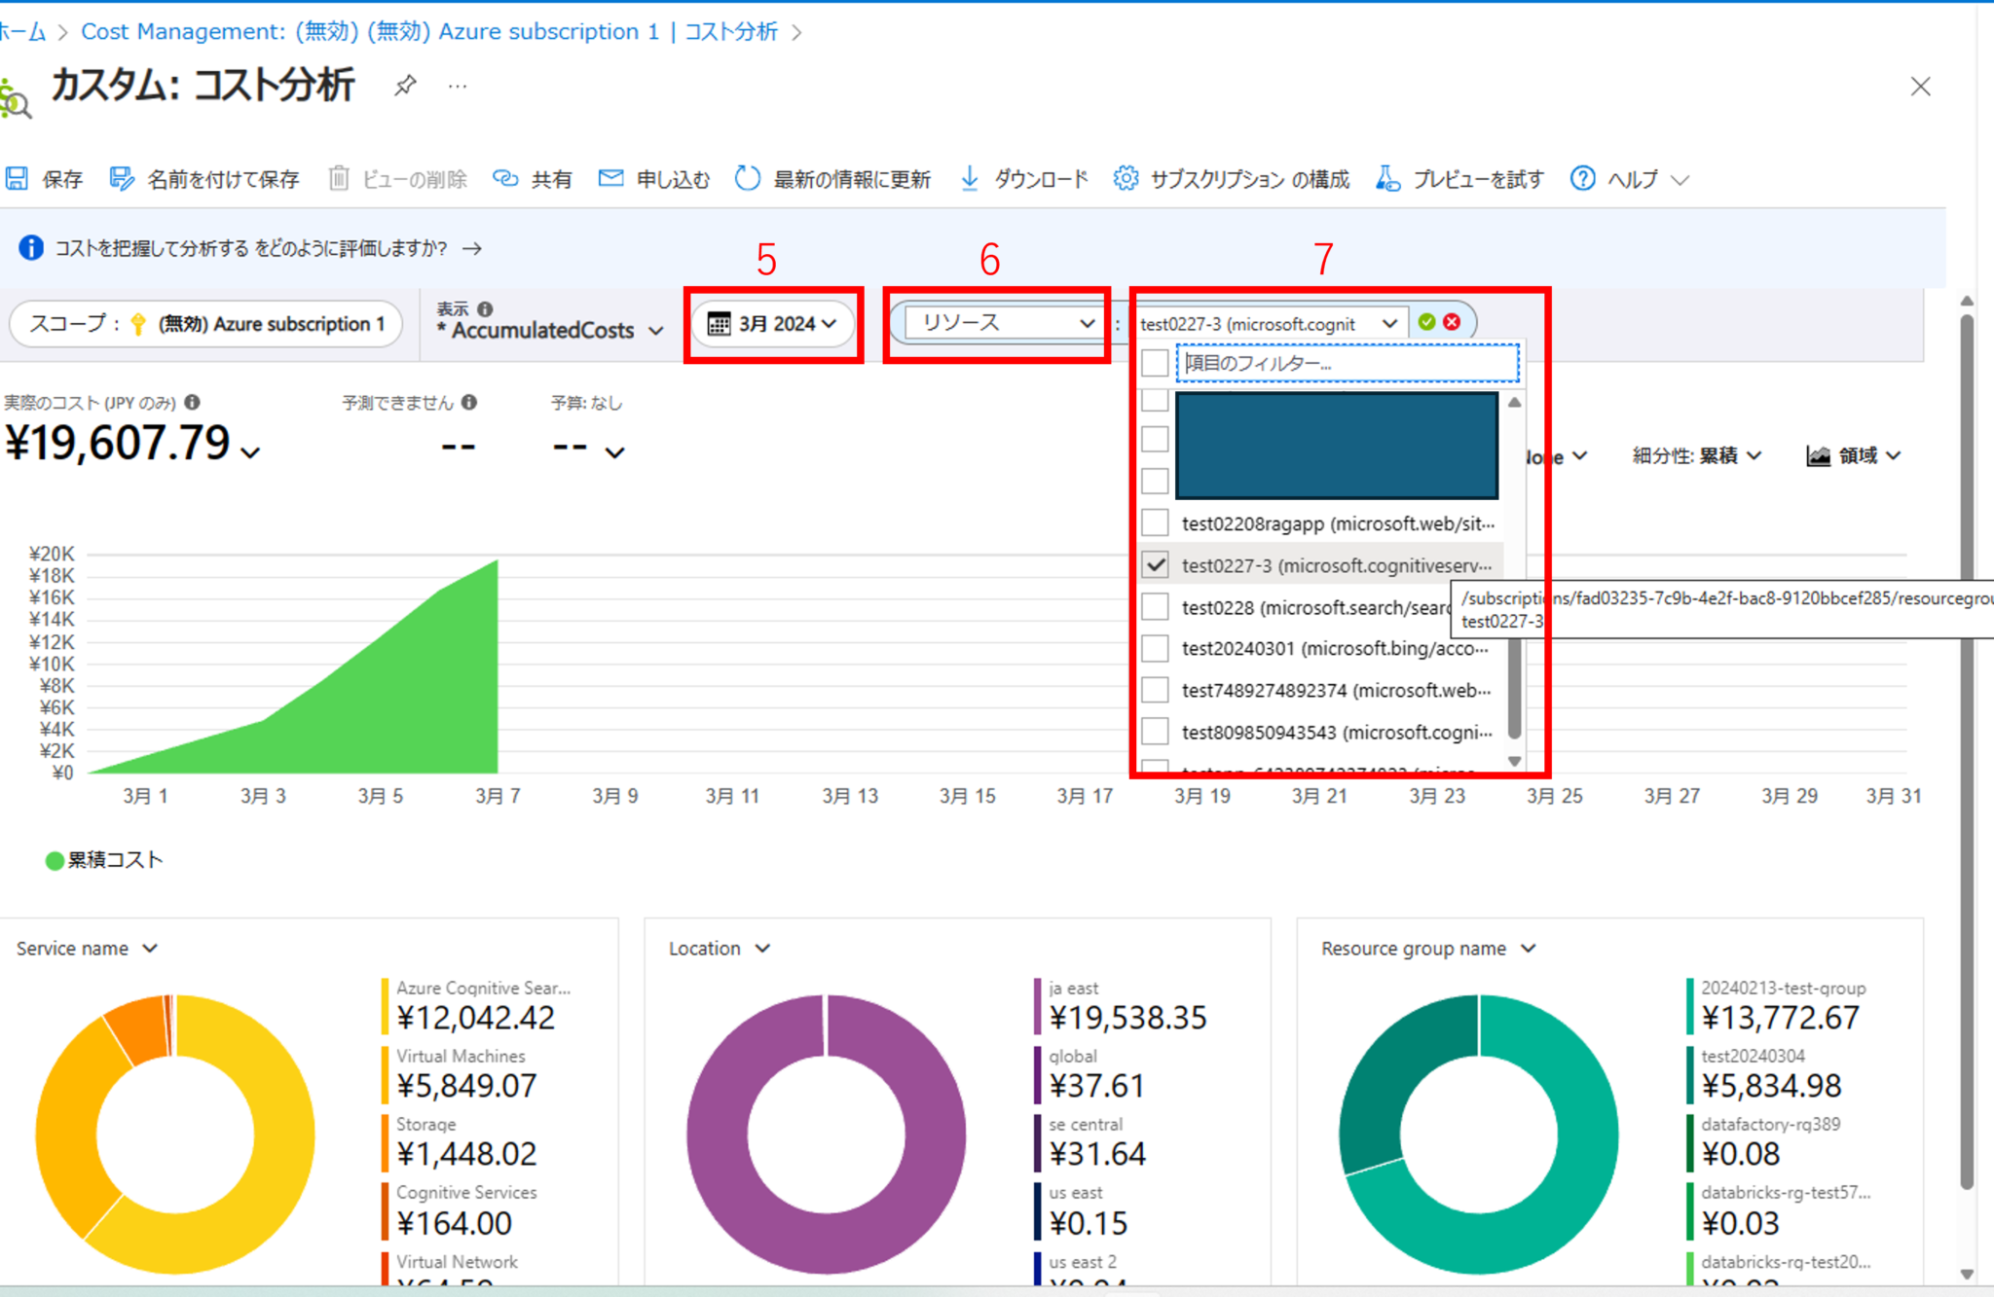Apply the resource filter with green check icon
The height and width of the screenshot is (1297, 1994).
1426,322
